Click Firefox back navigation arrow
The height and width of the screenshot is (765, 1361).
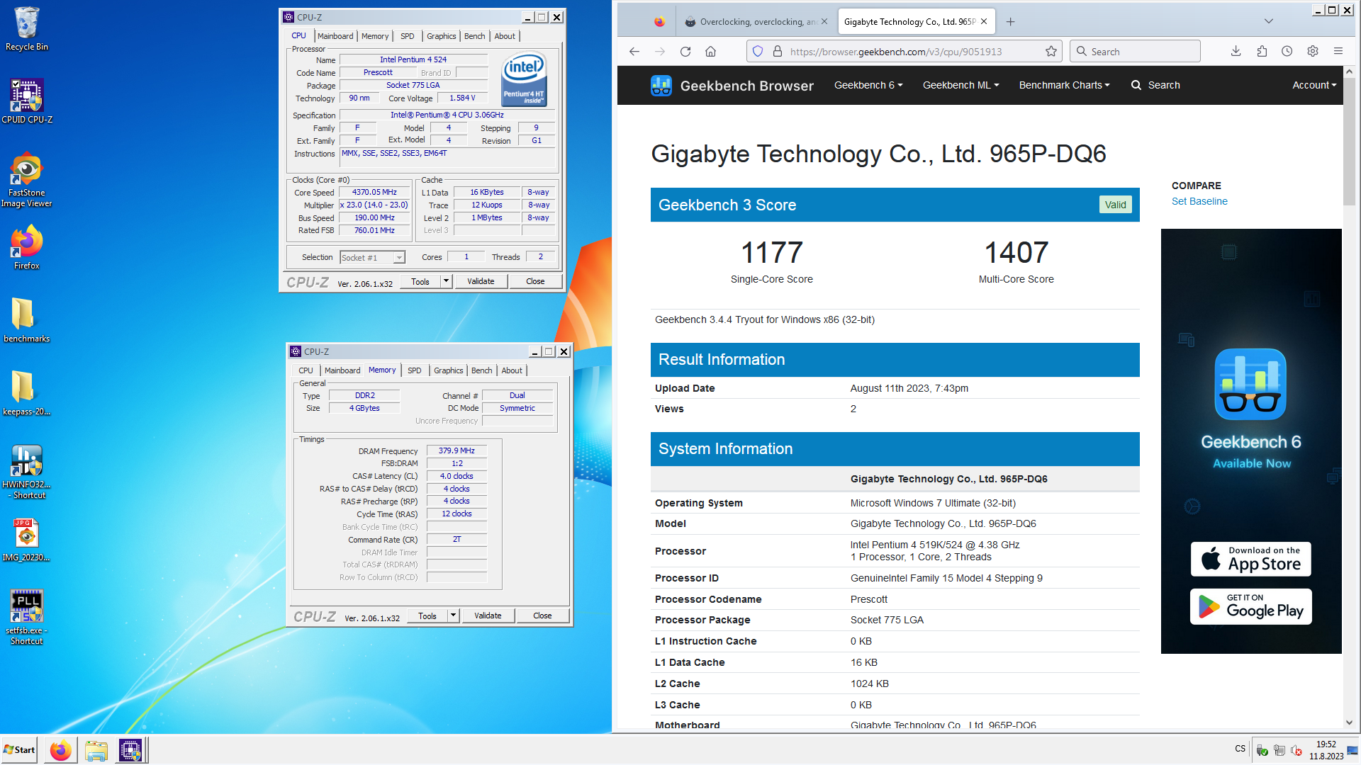(634, 51)
